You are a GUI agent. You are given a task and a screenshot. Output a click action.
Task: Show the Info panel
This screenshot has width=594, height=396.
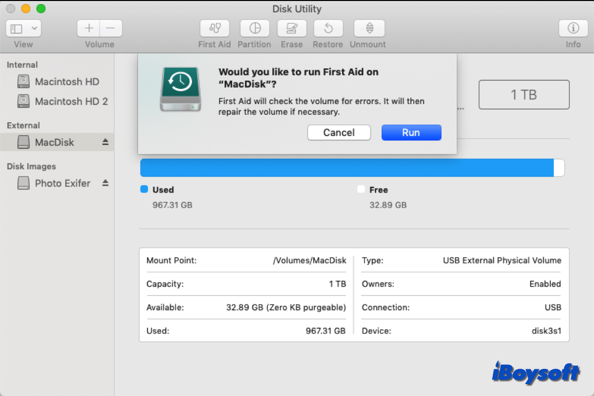click(573, 28)
